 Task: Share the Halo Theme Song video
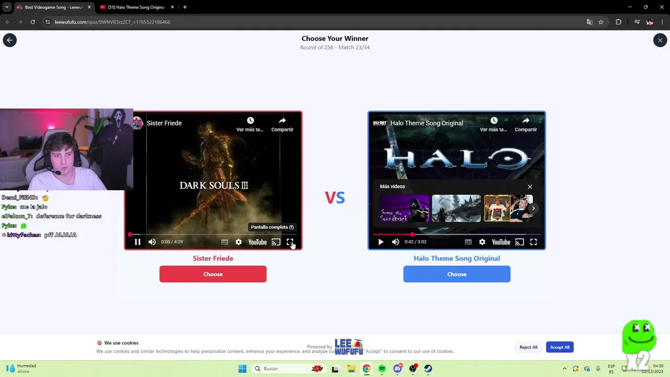coord(526,124)
